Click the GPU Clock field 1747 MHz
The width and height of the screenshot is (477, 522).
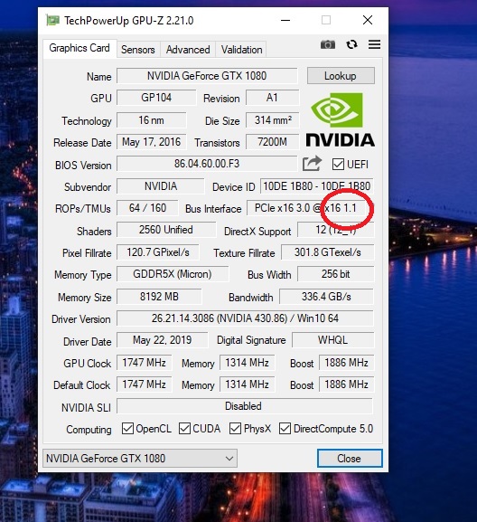tap(144, 362)
